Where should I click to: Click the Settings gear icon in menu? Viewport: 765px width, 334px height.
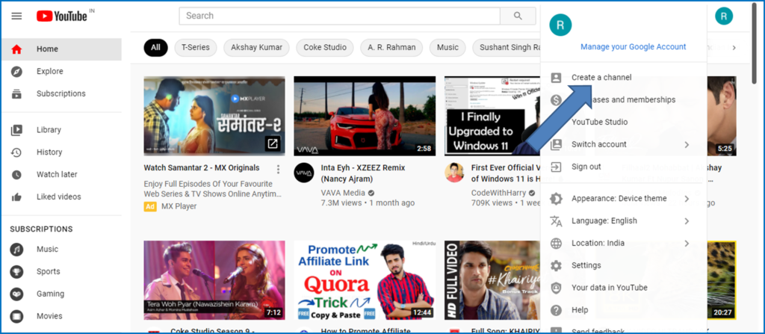556,265
